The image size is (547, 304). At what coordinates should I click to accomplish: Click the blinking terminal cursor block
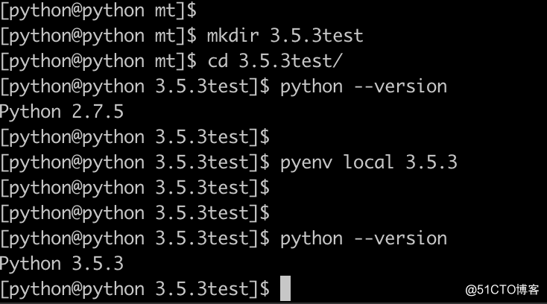(285, 288)
